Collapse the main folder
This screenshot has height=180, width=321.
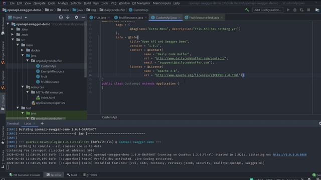18,45
